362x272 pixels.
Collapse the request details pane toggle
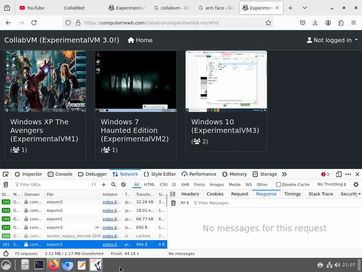(173, 194)
